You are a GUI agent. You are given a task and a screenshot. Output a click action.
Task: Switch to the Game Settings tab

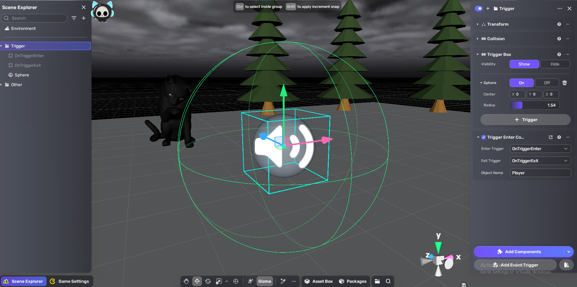[x=70, y=281]
